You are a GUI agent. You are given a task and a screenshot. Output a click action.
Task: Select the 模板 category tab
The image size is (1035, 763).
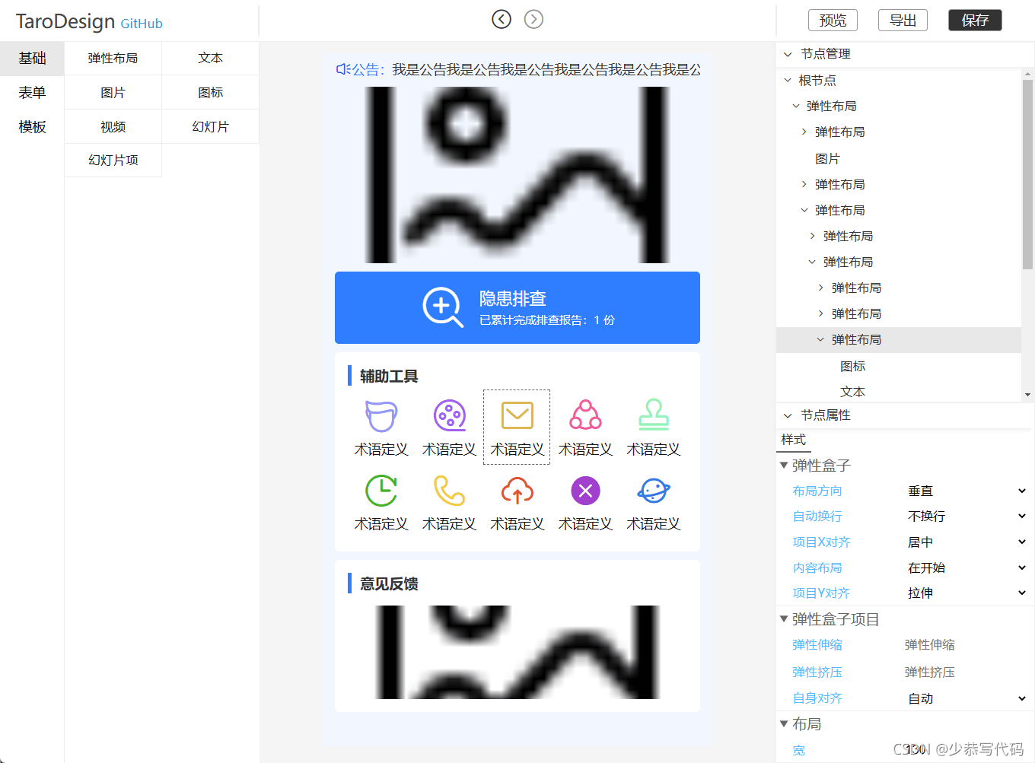pos(32,127)
